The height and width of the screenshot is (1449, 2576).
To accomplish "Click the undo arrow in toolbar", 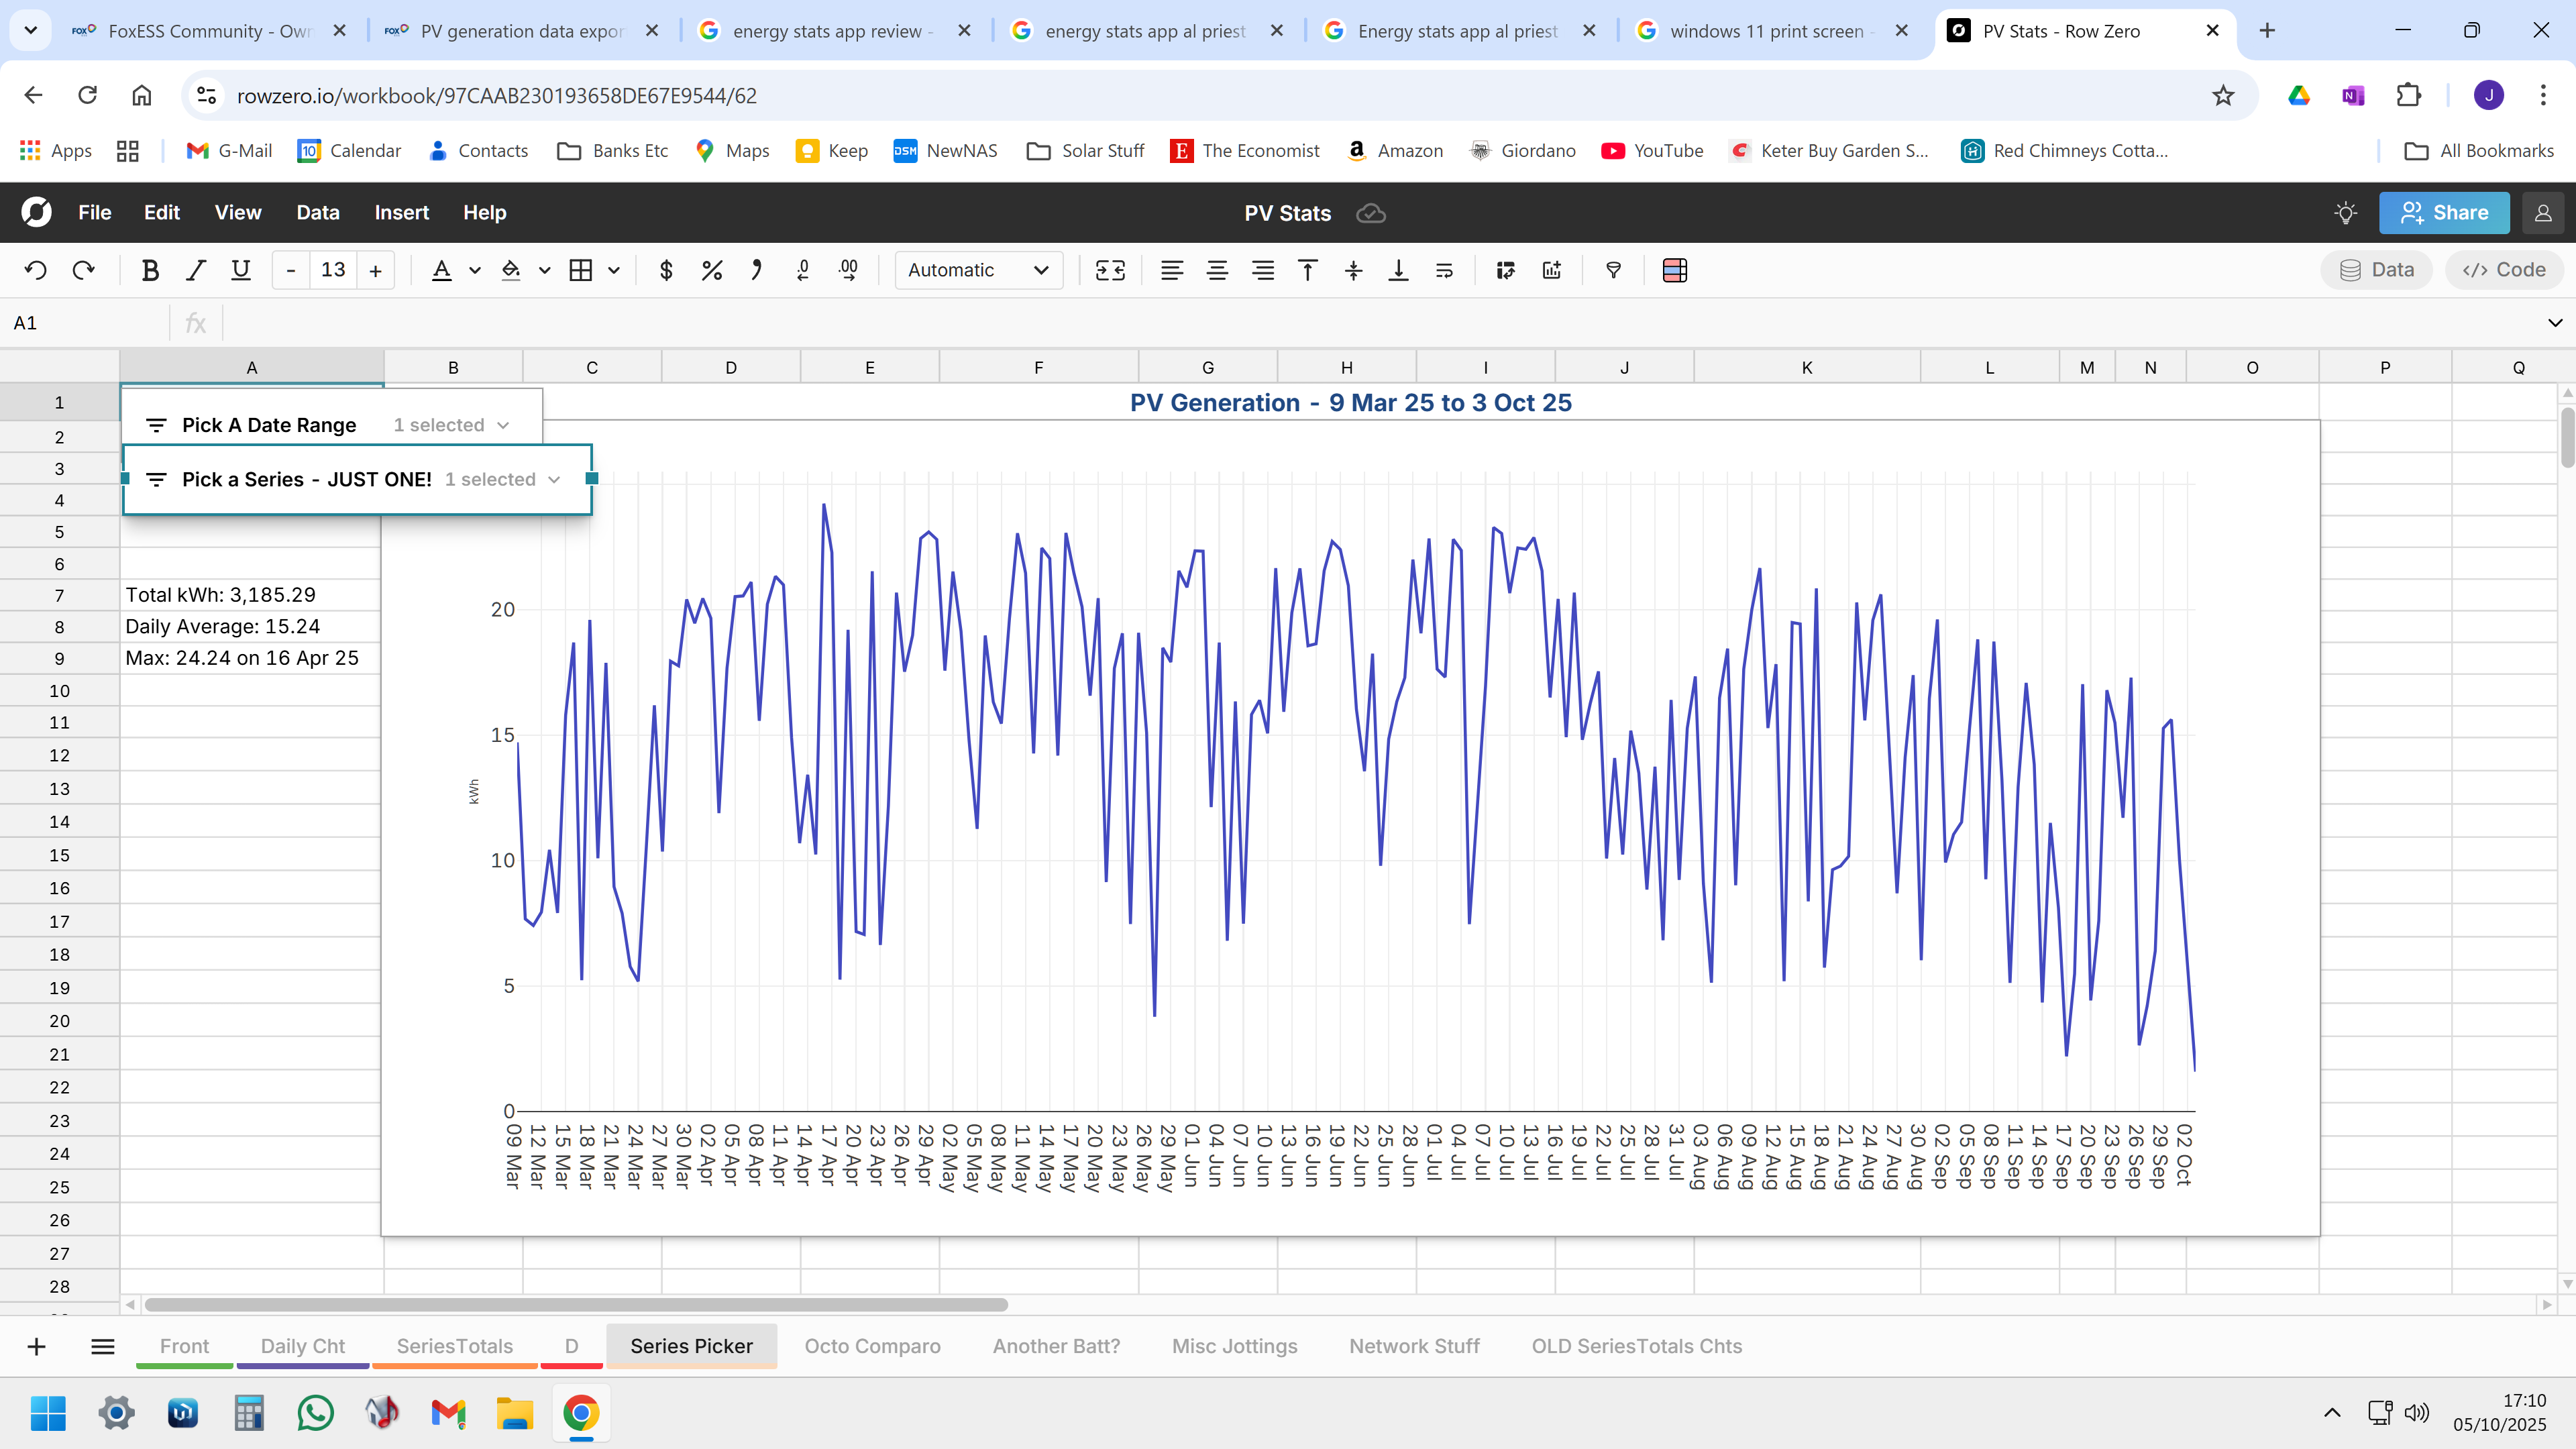I will [x=36, y=270].
